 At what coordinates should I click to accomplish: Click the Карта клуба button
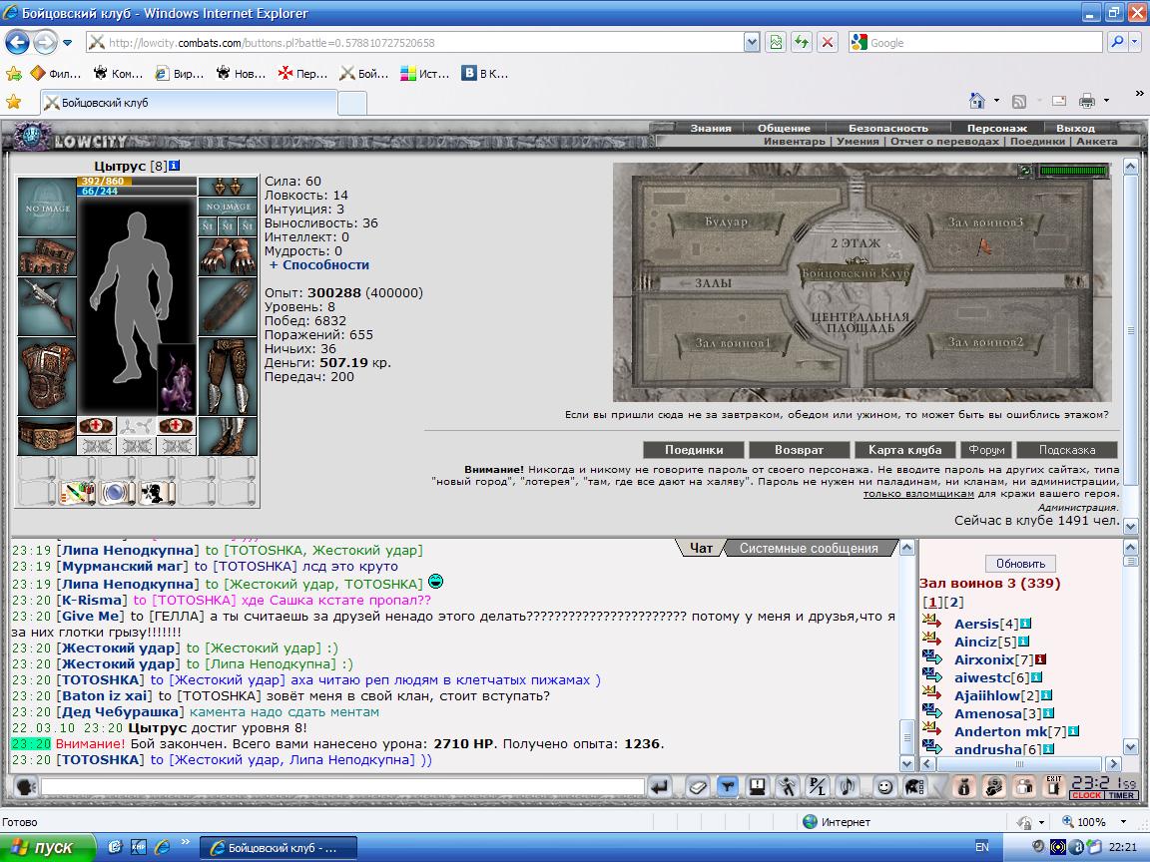(x=905, y=449)
